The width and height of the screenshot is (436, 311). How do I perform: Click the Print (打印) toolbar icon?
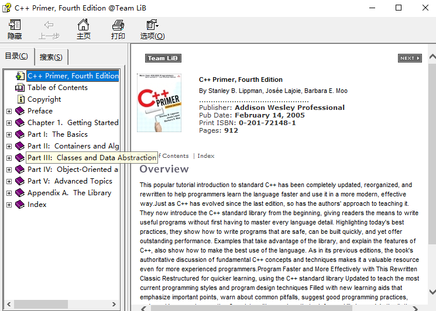[x=118, y=26]
